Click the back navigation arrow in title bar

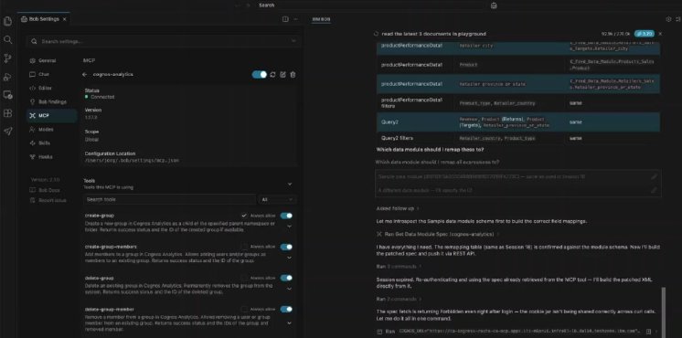(238, 5)
